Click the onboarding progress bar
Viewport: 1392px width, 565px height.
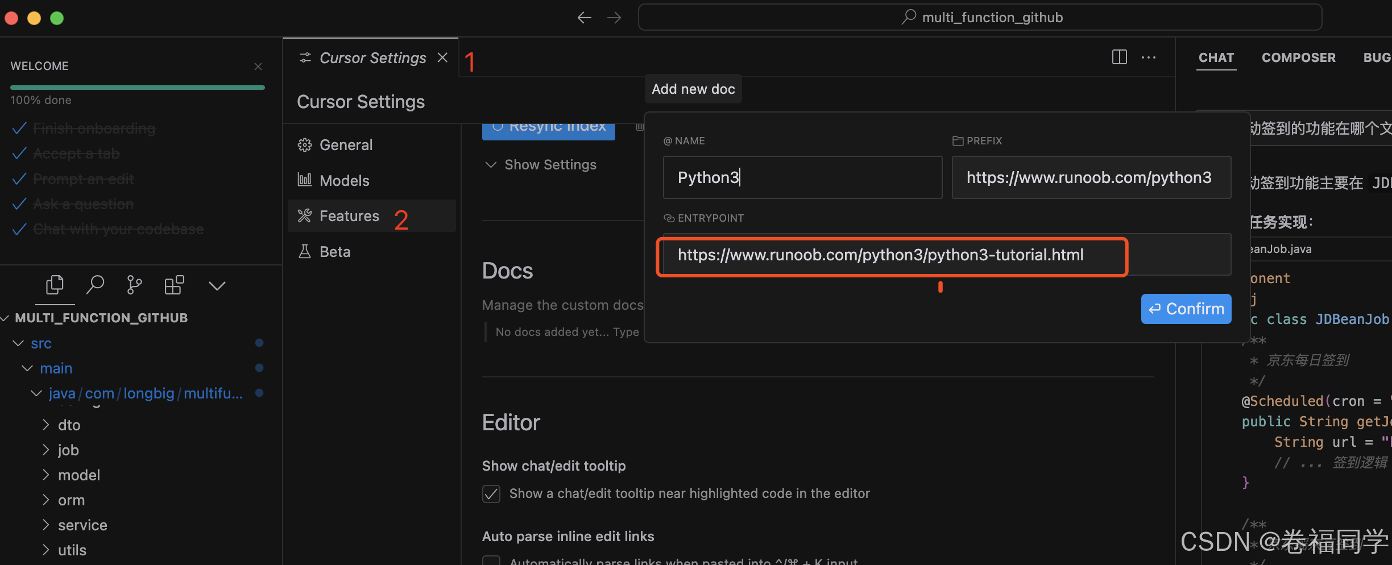point(138,88)
